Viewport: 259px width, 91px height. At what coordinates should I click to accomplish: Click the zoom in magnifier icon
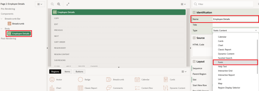[x=59, y=4]
